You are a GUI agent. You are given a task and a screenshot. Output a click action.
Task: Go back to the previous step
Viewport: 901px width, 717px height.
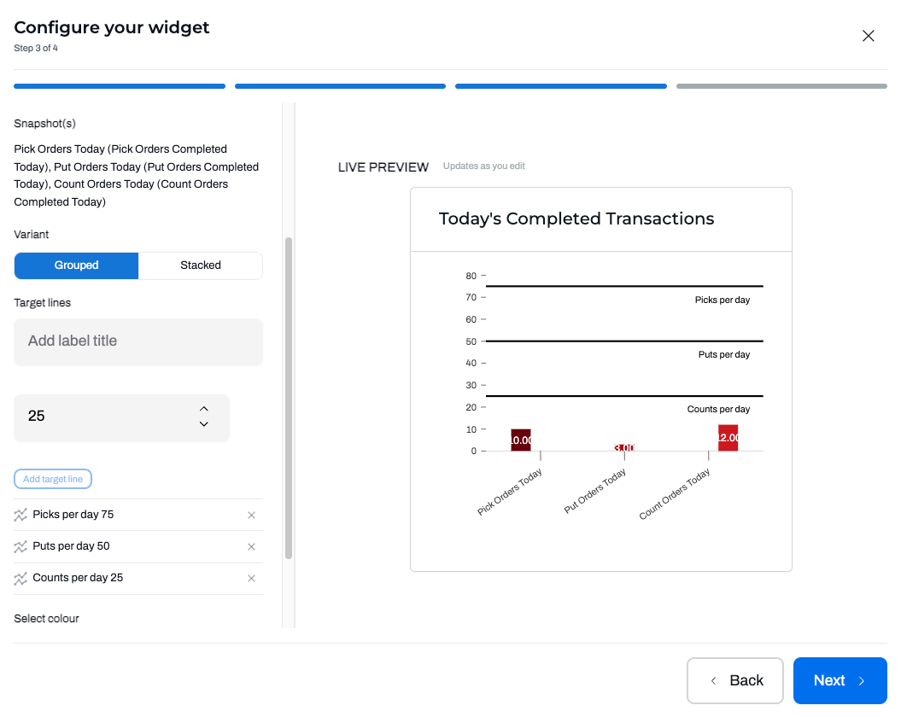[735, 680]
